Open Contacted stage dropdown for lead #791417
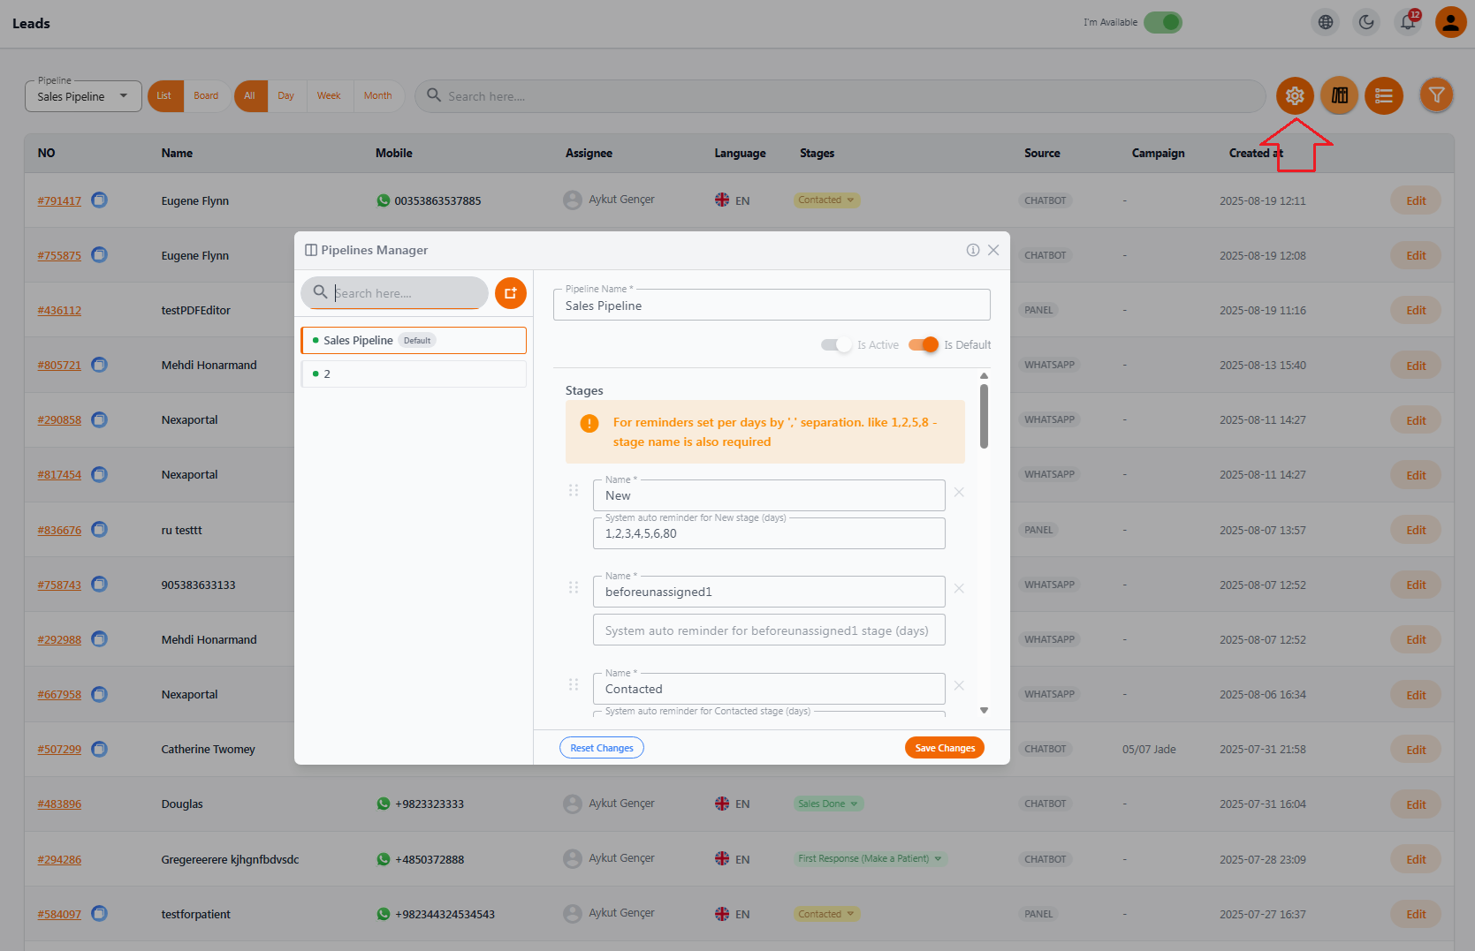The height and width of the screenshot is (951, 1475). click(x=826, y=200)
